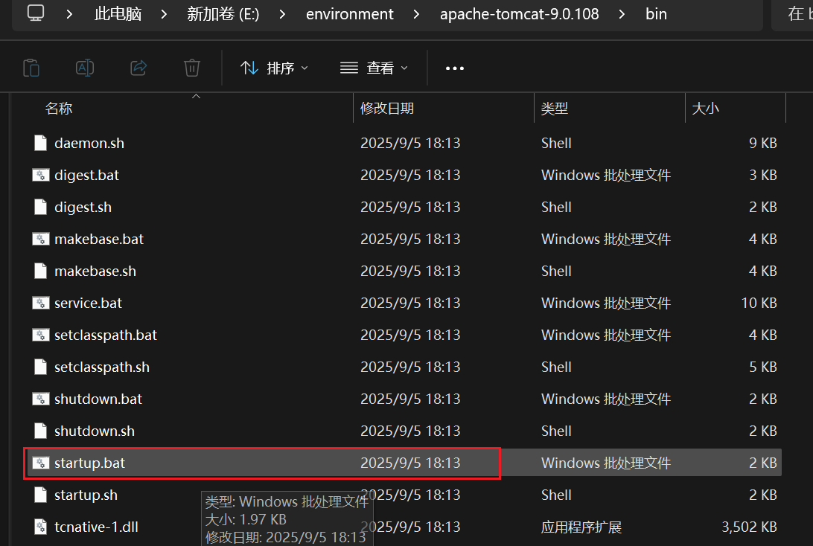Select the setclasspath.sh file icon
813x546 pixels.
tap(40, 367)
